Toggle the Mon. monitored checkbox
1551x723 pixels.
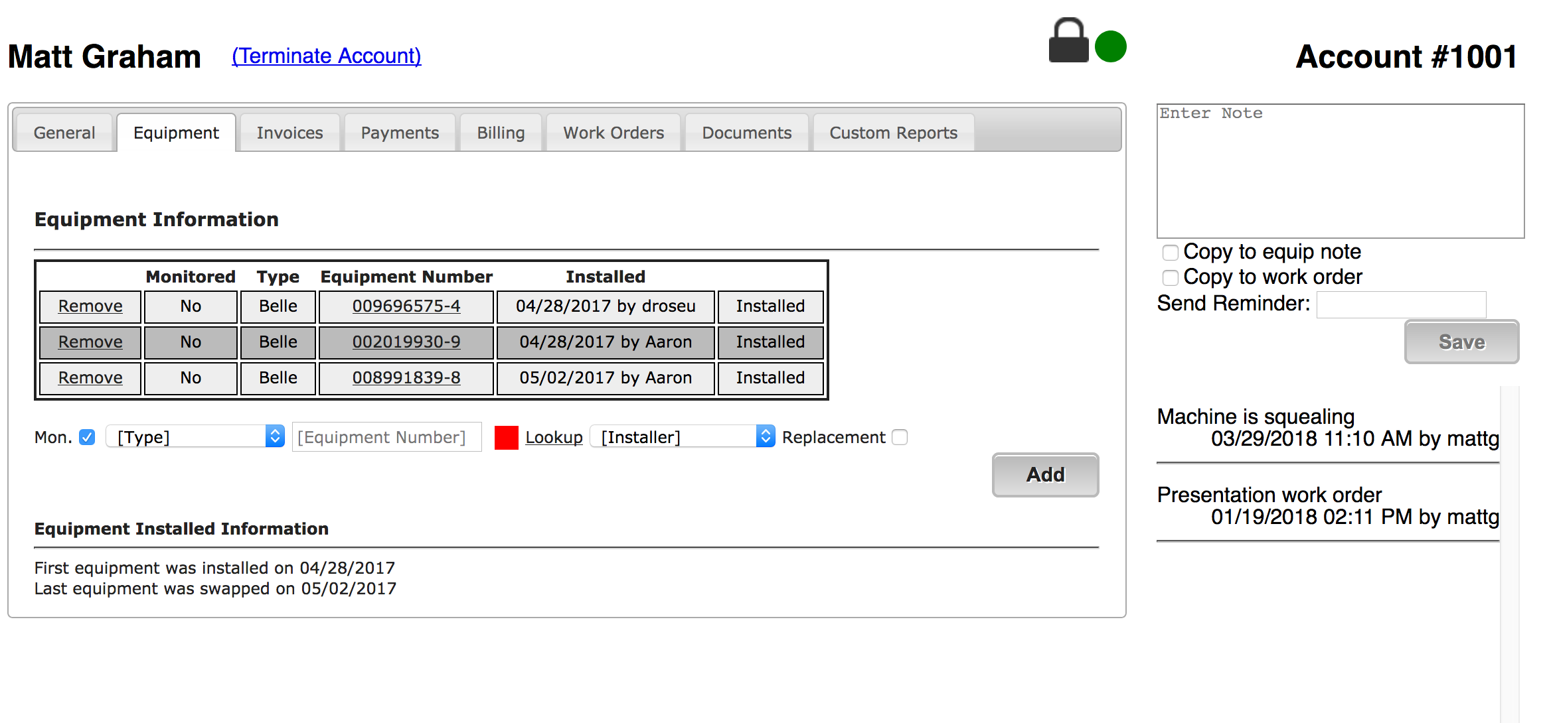pos(87,437)
